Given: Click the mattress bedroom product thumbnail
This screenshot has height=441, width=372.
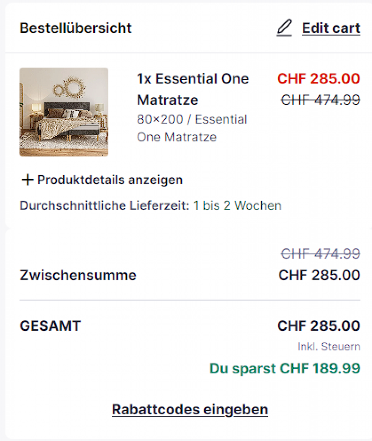Looking at the screenshot, I should pyautogui.click(x=64, y=112).
